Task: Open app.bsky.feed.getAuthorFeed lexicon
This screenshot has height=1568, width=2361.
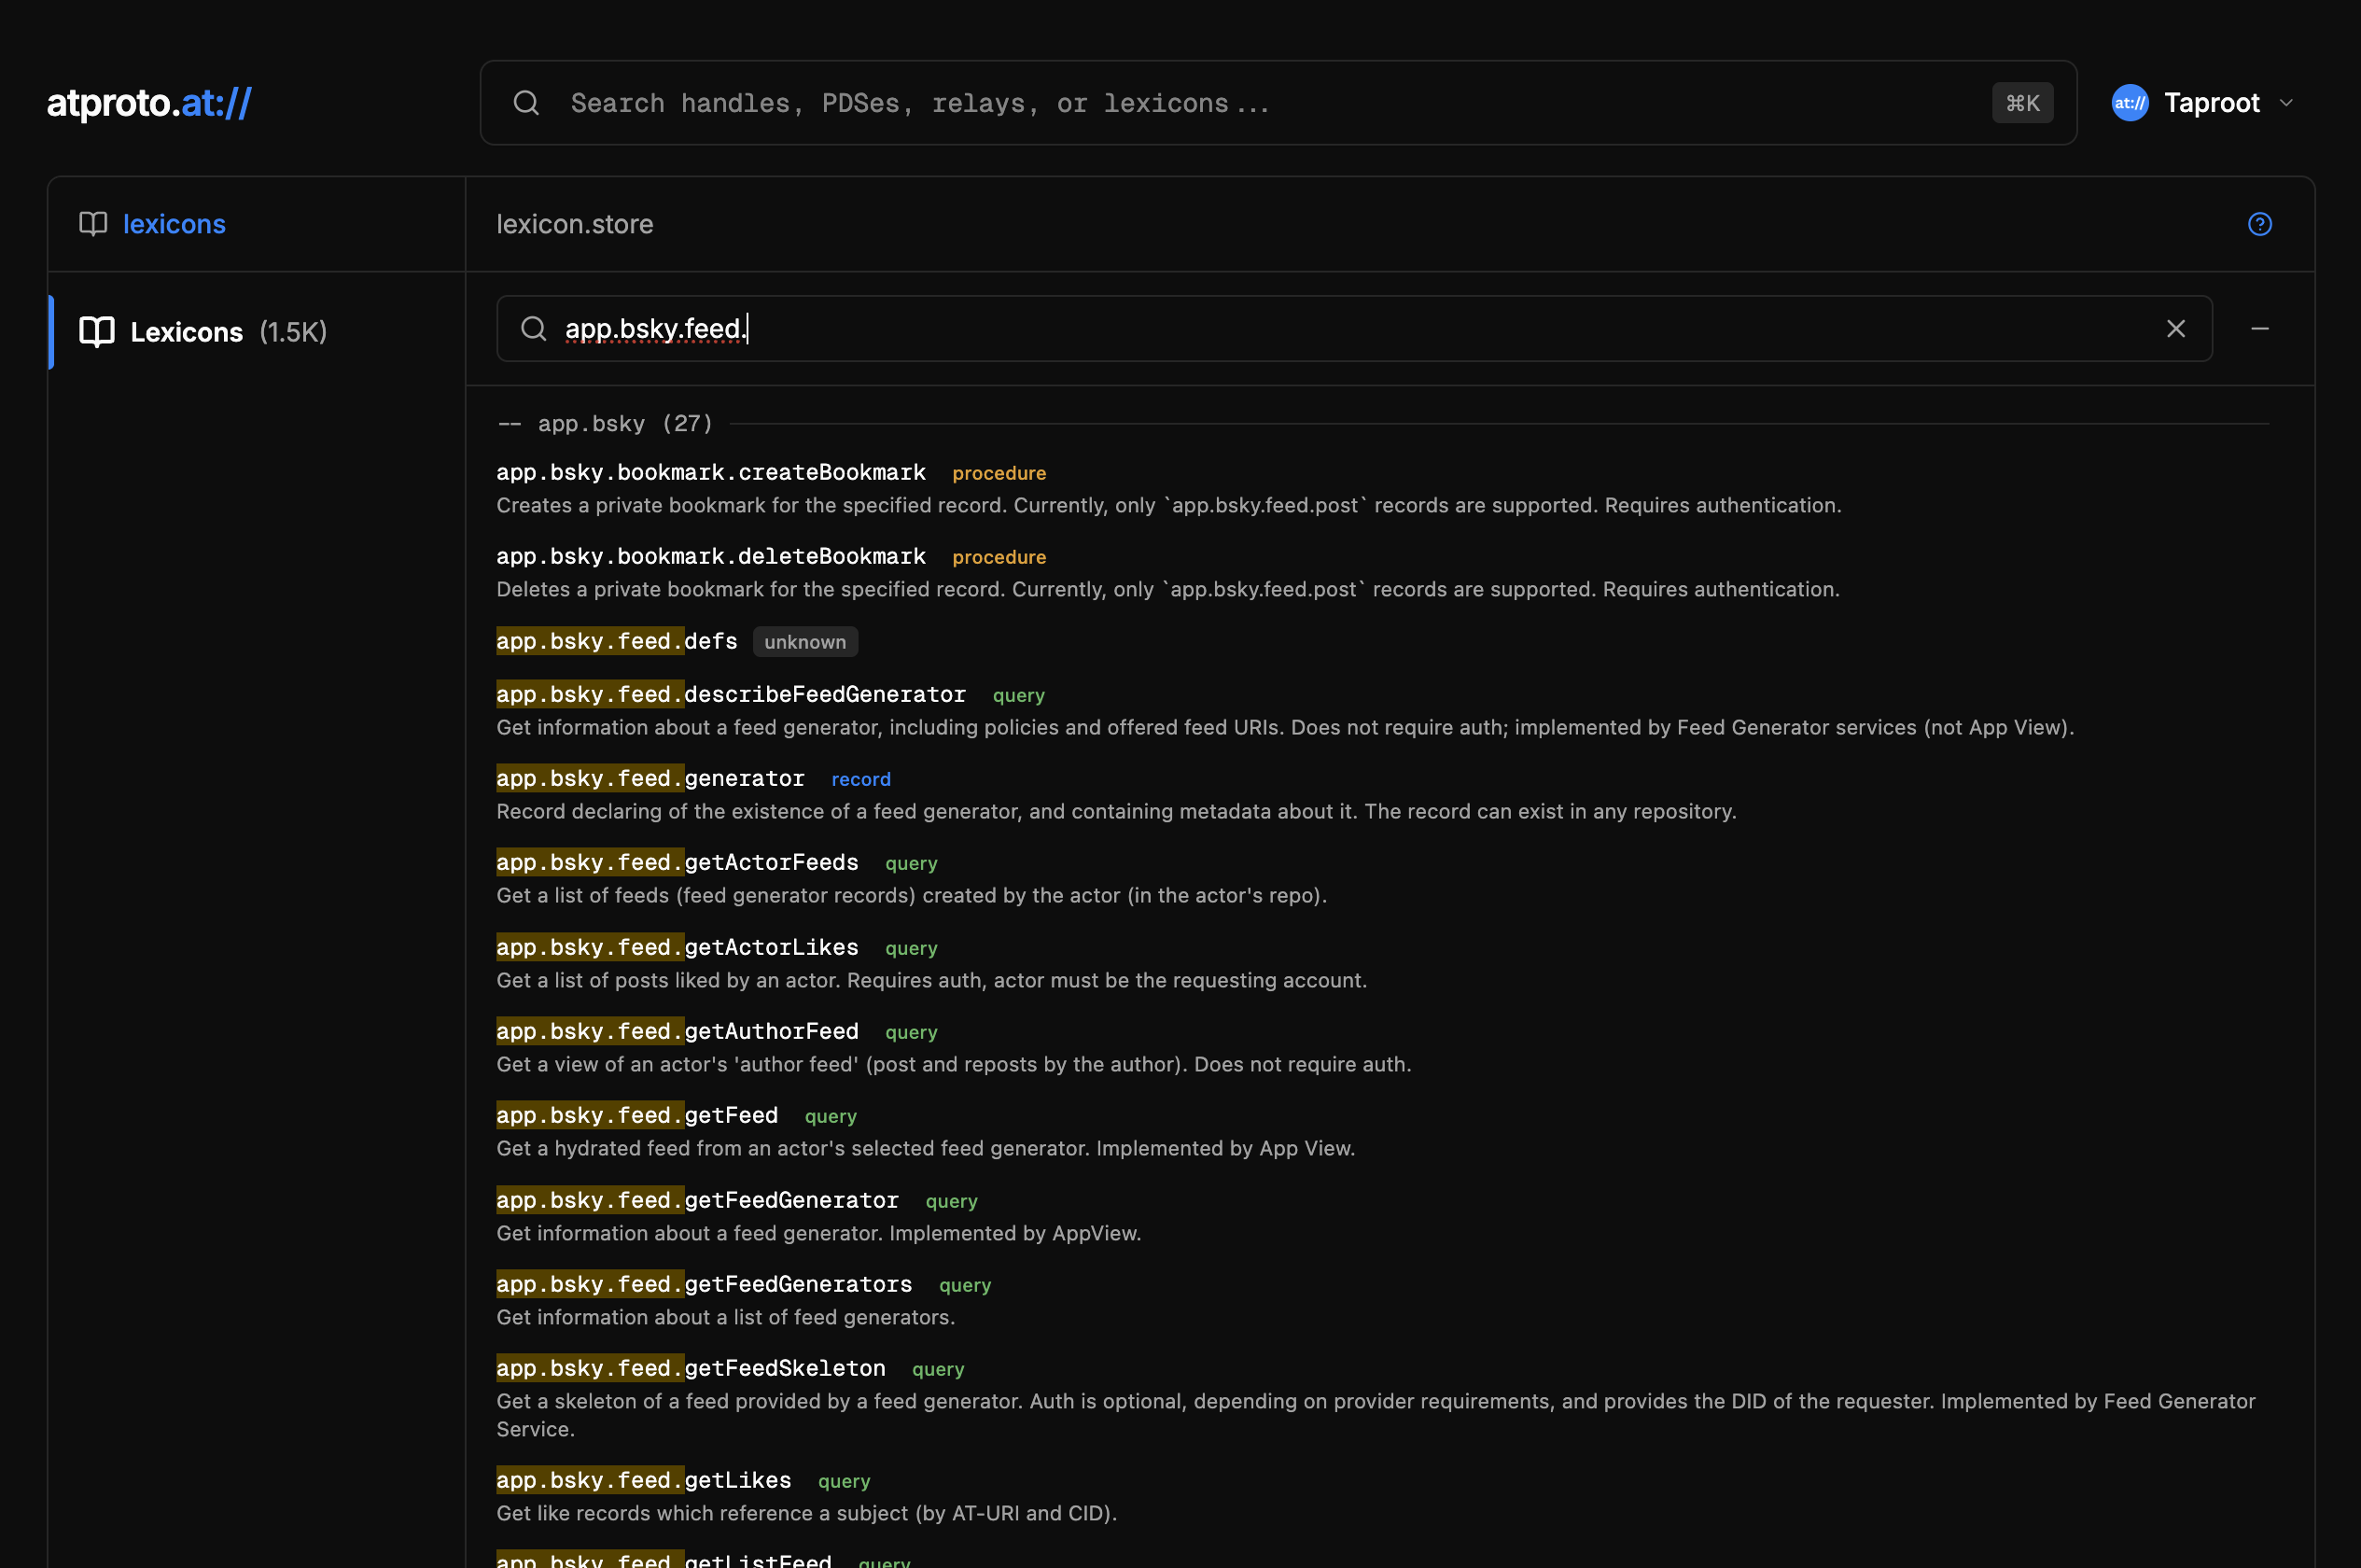Action: coord(678,1031)
